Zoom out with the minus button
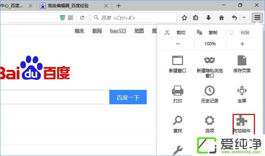This screenshot has height=156, width=265. point(178,44)
